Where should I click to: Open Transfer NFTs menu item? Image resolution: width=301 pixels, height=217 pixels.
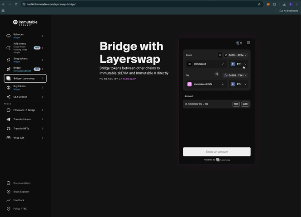pyautogui.click(x=25, y=129)
